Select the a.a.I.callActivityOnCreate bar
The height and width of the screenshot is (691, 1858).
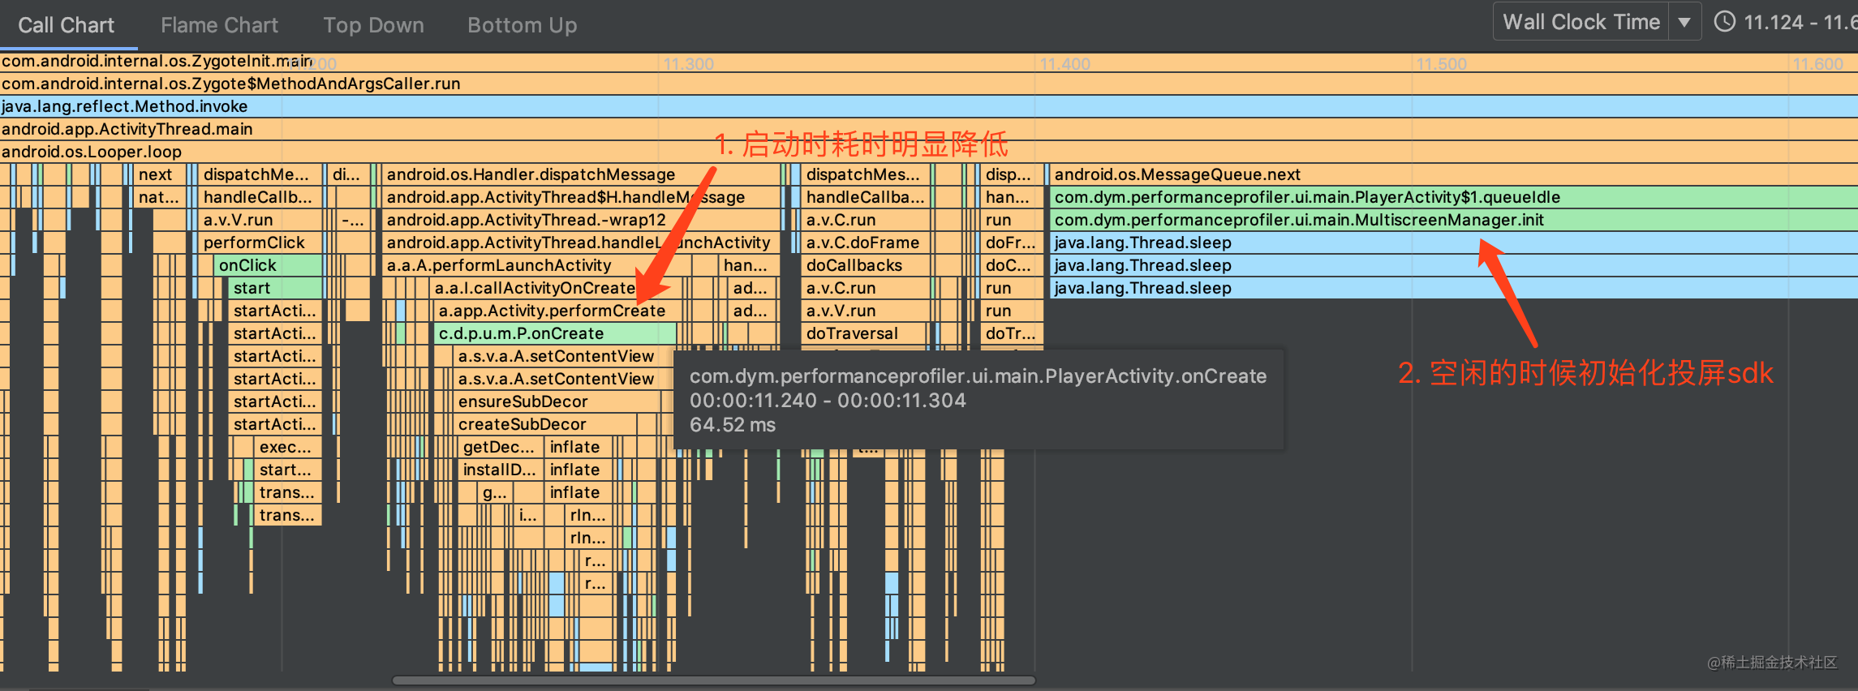click(x=556, y=288)
